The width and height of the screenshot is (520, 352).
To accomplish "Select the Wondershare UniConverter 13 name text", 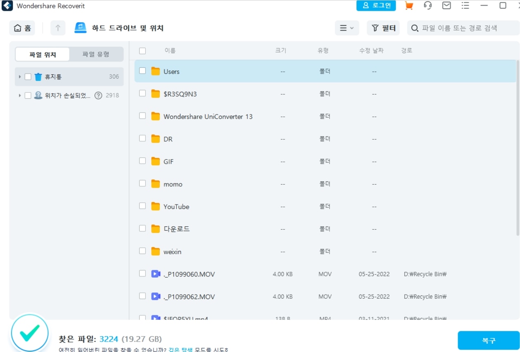I will tap(208, 117).
